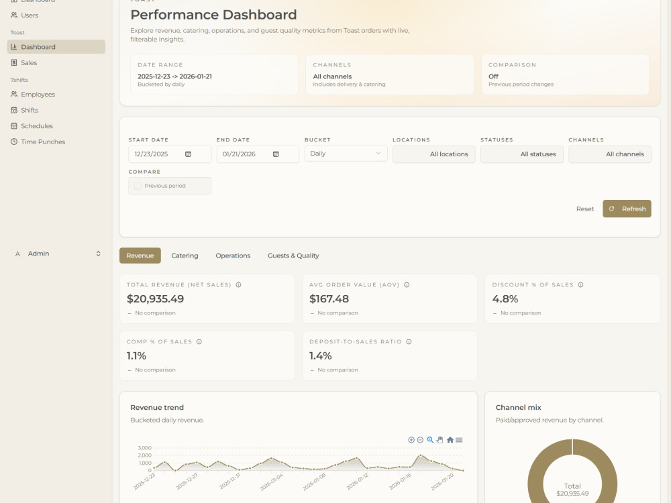The height and width of the screenshot is (503, 671).
Task: Click the Reset button
Action: [585, 209]
